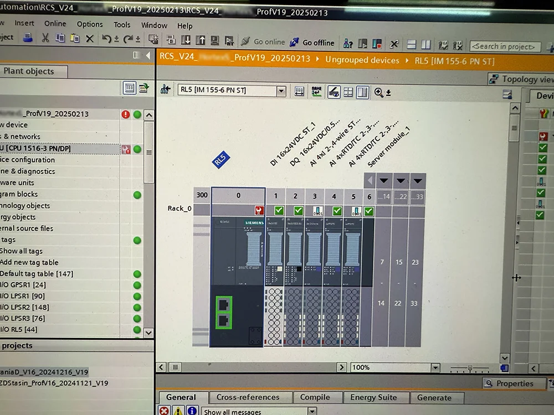The height and width of the screenshot is (415, 554).
Task: Open the Options menu
Action: click(90, 24)
